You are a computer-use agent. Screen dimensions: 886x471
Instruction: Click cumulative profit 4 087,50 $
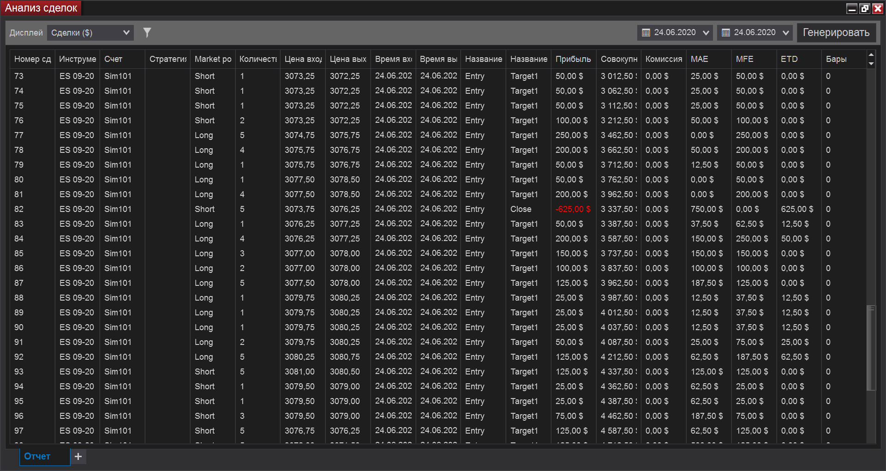tap(619, 342)
